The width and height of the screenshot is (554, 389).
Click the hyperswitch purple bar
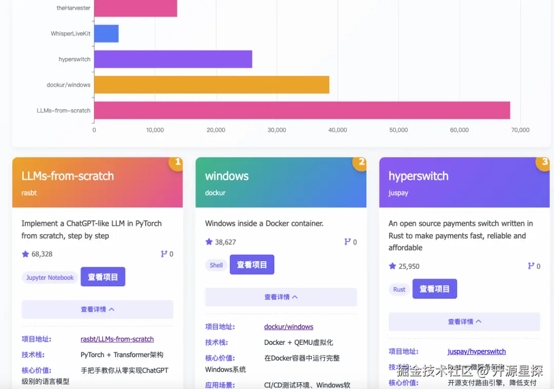pos(173,59)
